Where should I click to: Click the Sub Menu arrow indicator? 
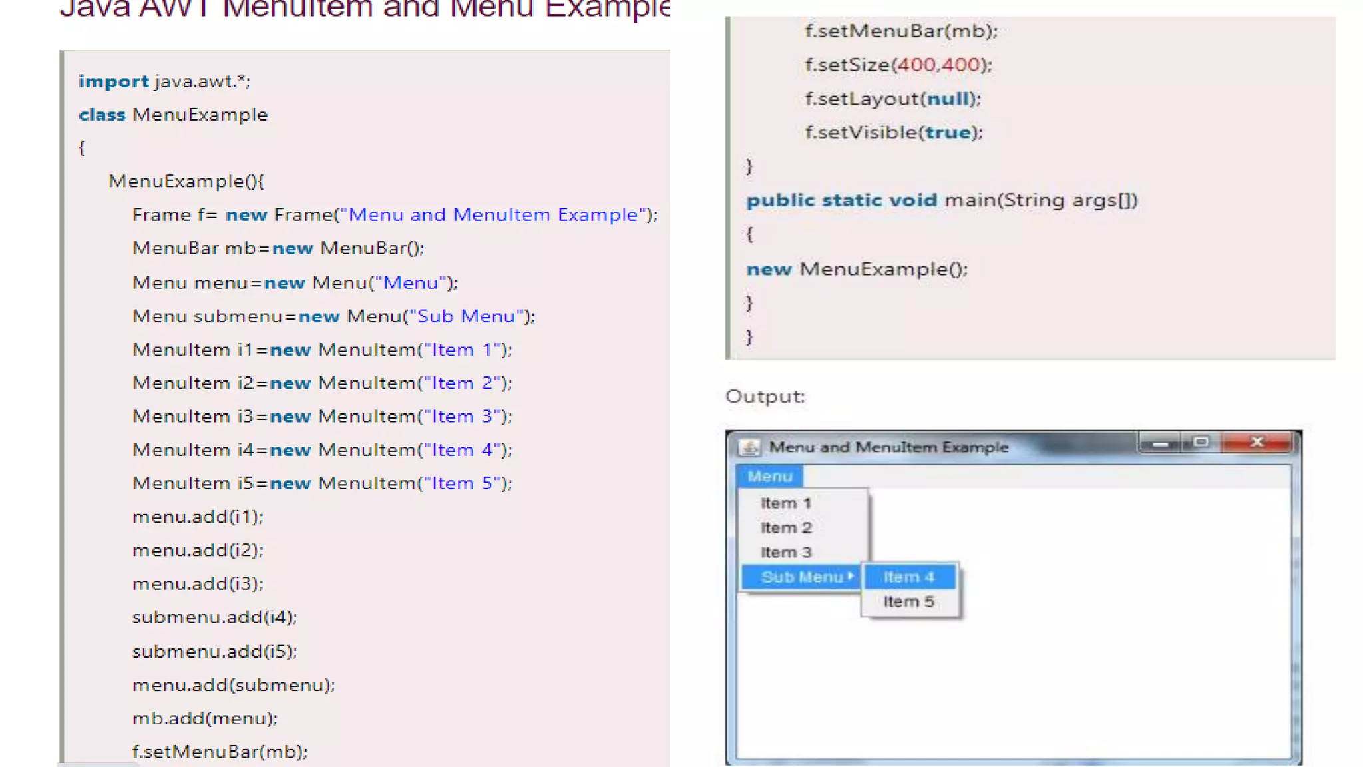click(851, 576)
